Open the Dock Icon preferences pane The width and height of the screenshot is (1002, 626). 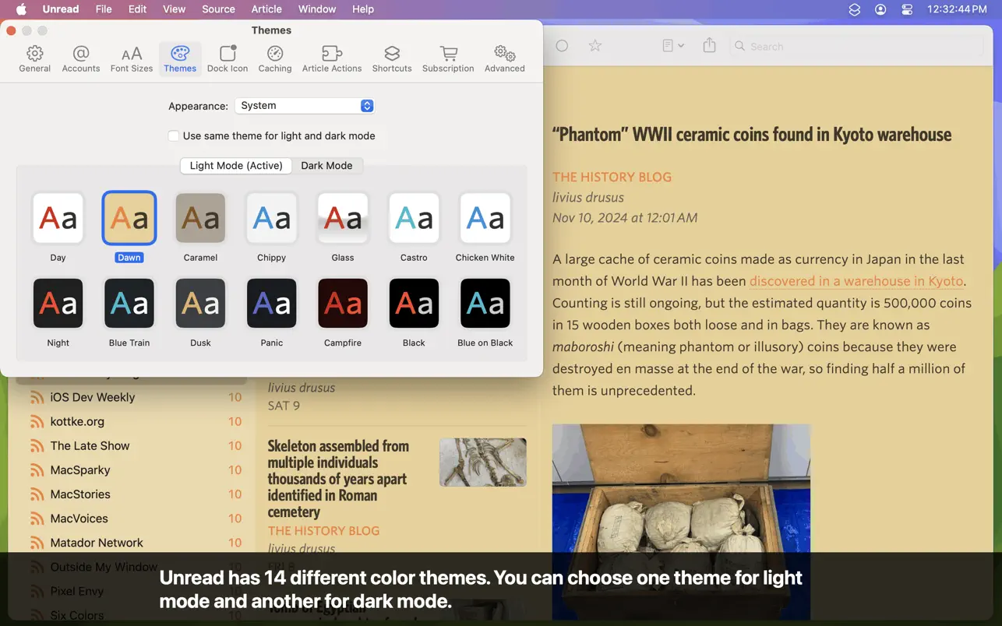coord(228,59)
